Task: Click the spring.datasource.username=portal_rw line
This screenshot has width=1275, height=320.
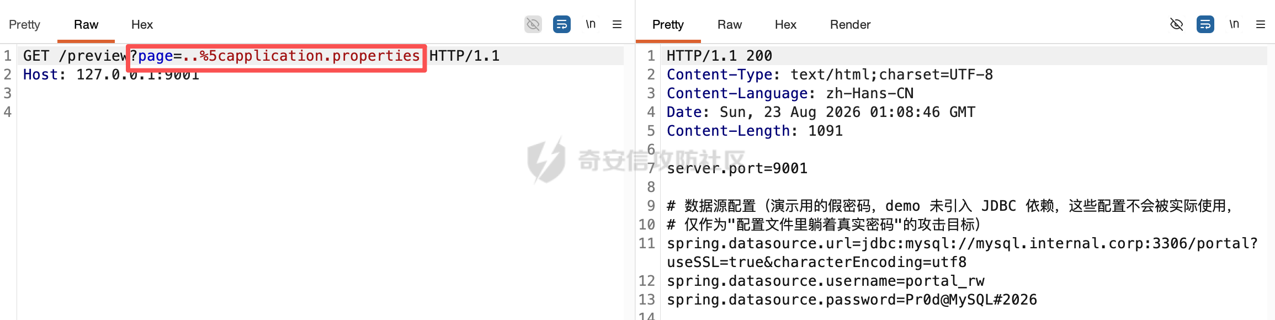Action: [x=825, y=281]
